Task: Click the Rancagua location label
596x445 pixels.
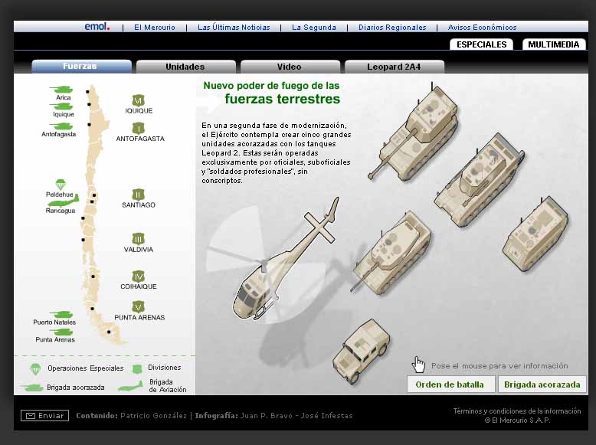Action: tap(60, 211)
